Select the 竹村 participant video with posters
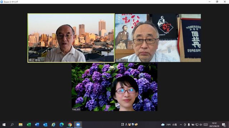229x128 pixels. click(158, 38)
